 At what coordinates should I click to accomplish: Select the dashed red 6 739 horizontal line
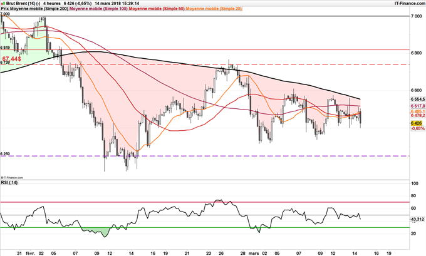[x=205, y=64]
